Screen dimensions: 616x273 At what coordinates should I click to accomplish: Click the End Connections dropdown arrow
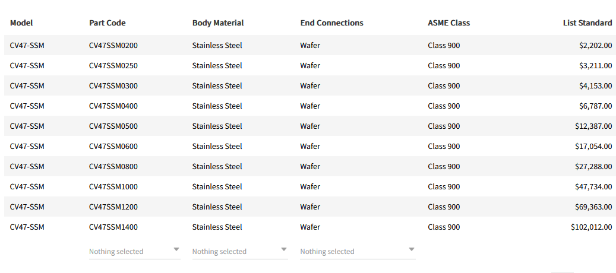click(x=412, y=250)
